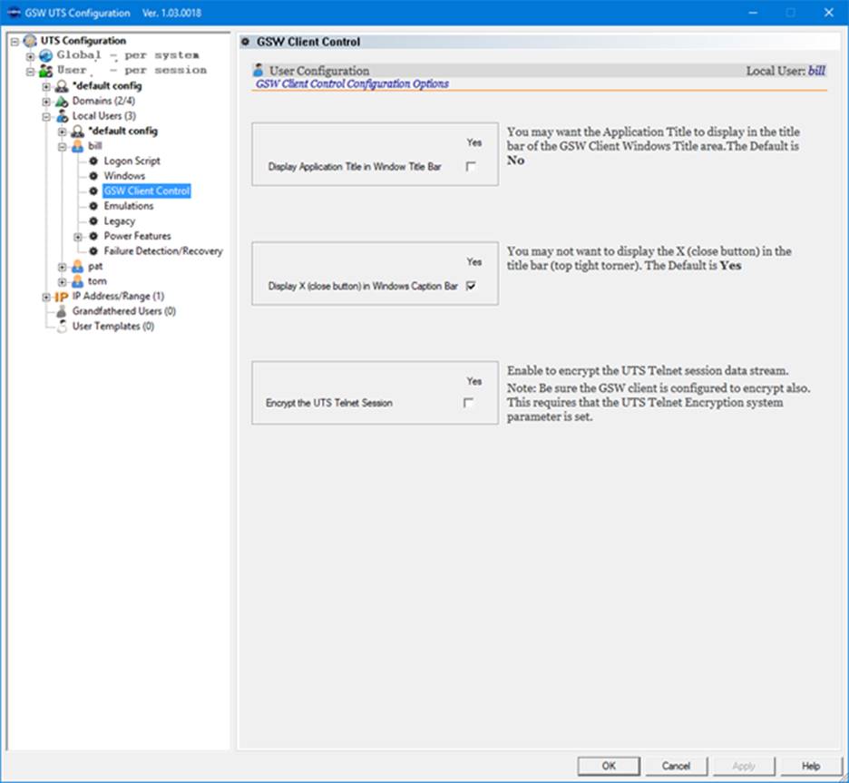The height and width of the screenshot is (783, 849).
Task: Expand the Global per system node
Action: point(31,56)
